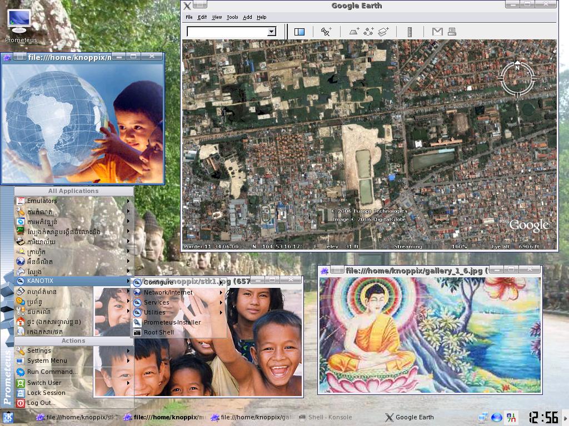The height and width of the screenshot is (426, 569).
Task: Switch to the gallery image taskbar button
Action: (x=252, y=417)
